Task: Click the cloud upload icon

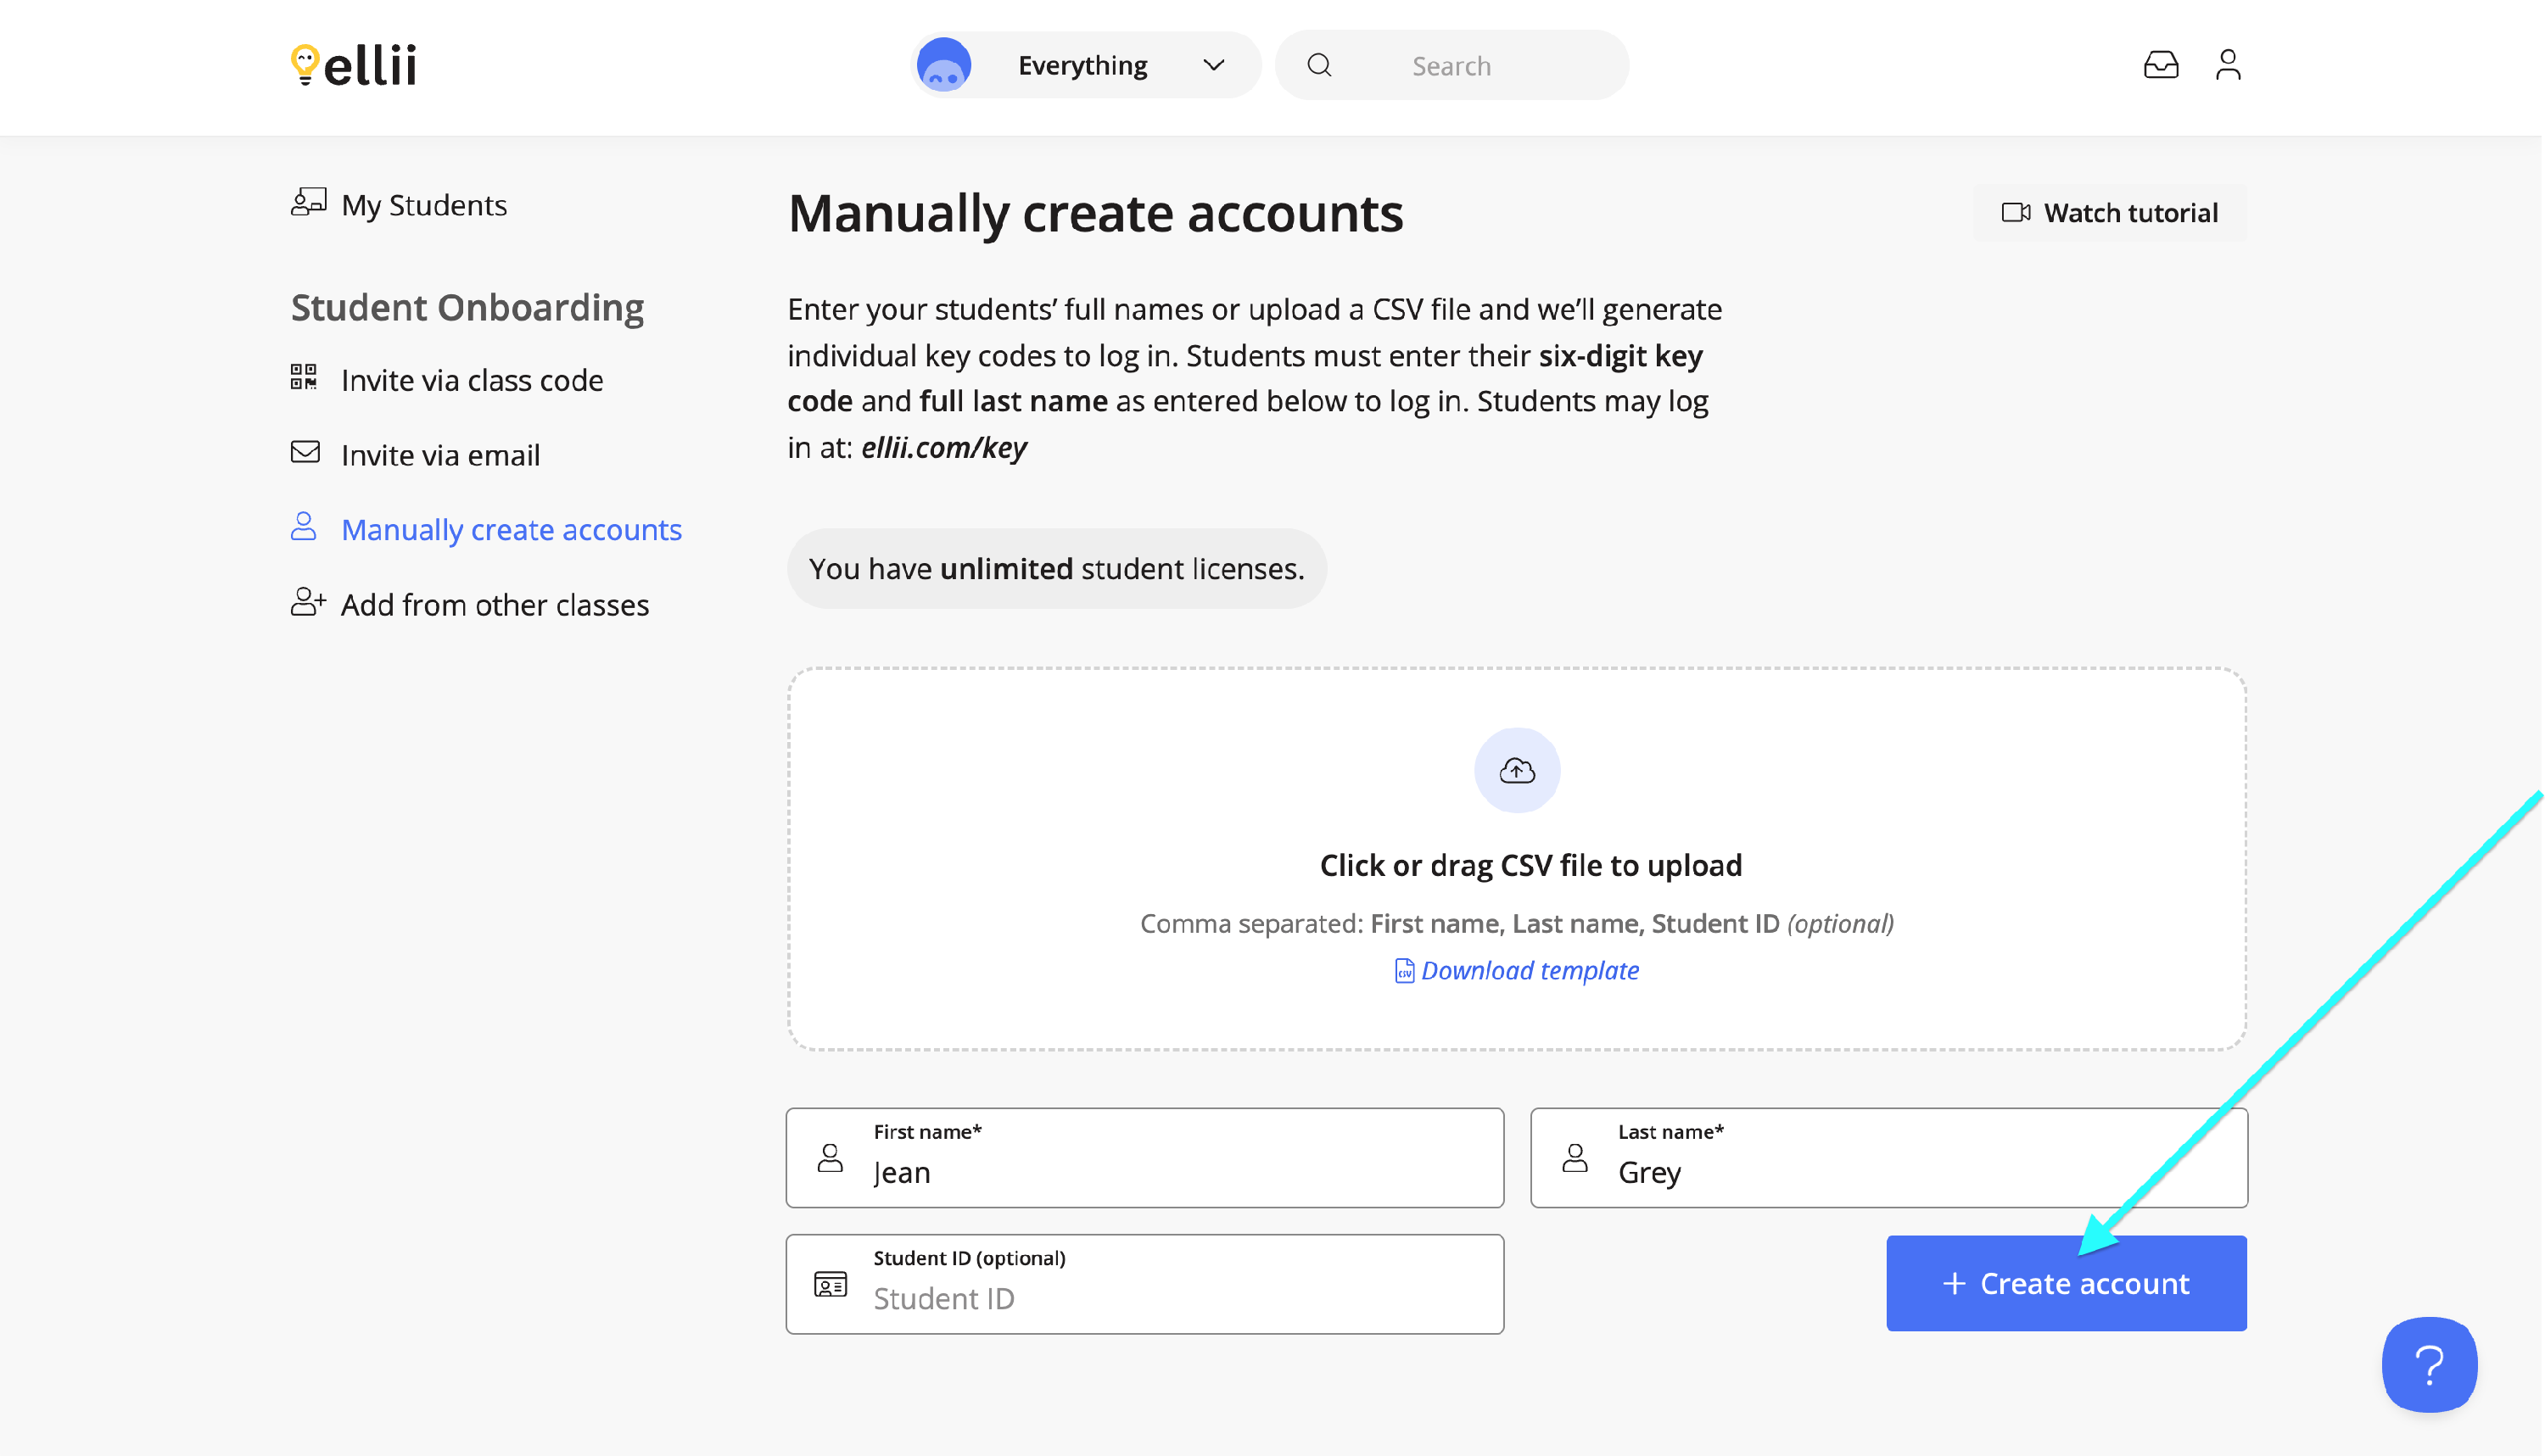Action: pyautogui.click(x=1517, y=770)
